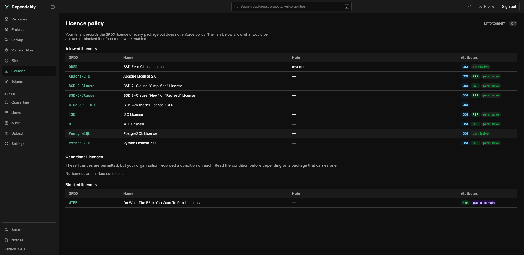Screen dimensions: 524x255
Task: Open the WTFPL blocked licence link
Action: [x=74, y=203]
